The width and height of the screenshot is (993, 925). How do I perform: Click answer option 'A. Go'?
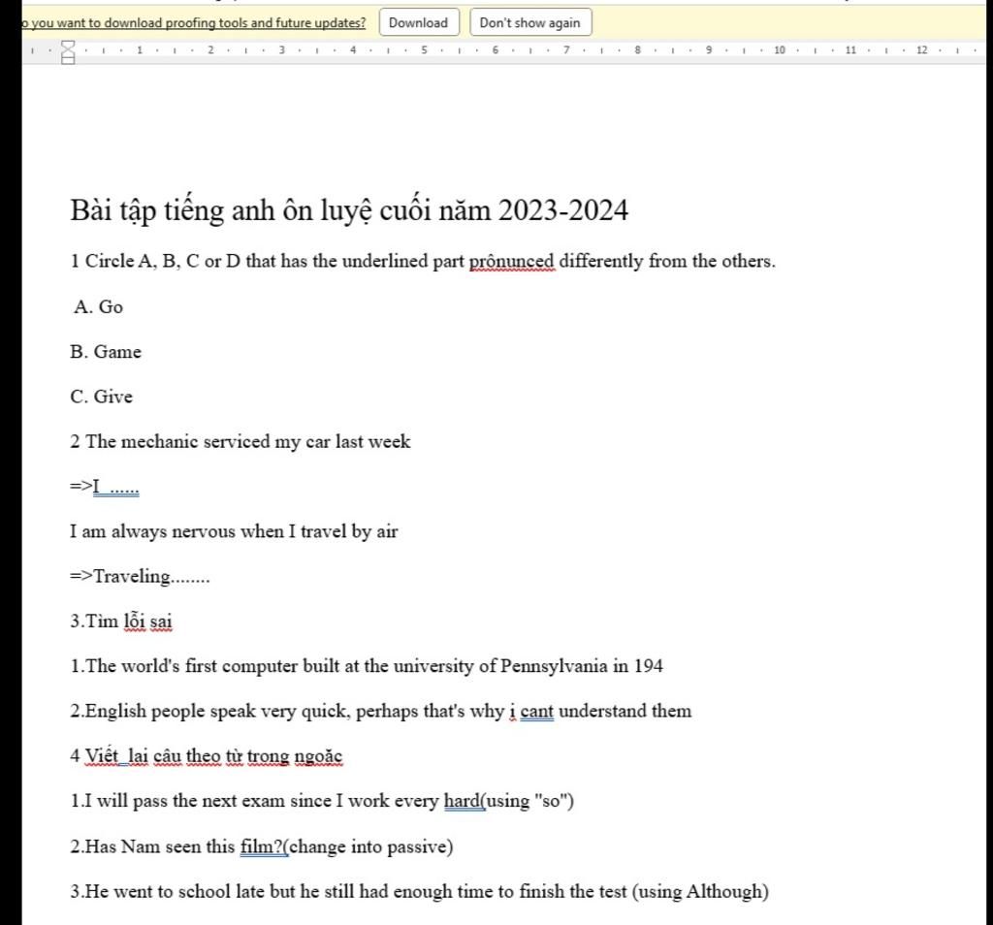tap(98, 307)
